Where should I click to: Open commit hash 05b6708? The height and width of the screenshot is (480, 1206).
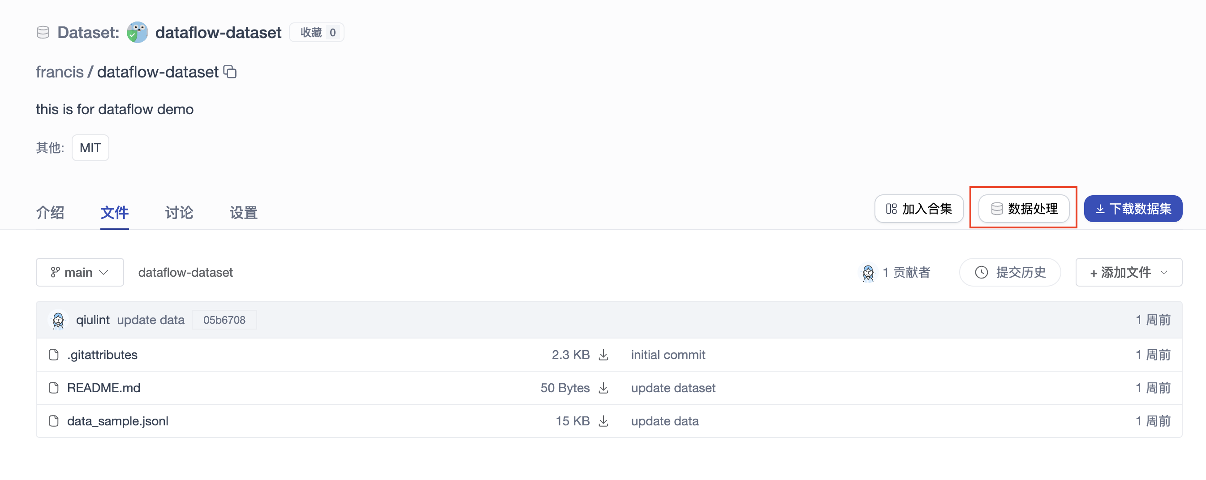224,321
